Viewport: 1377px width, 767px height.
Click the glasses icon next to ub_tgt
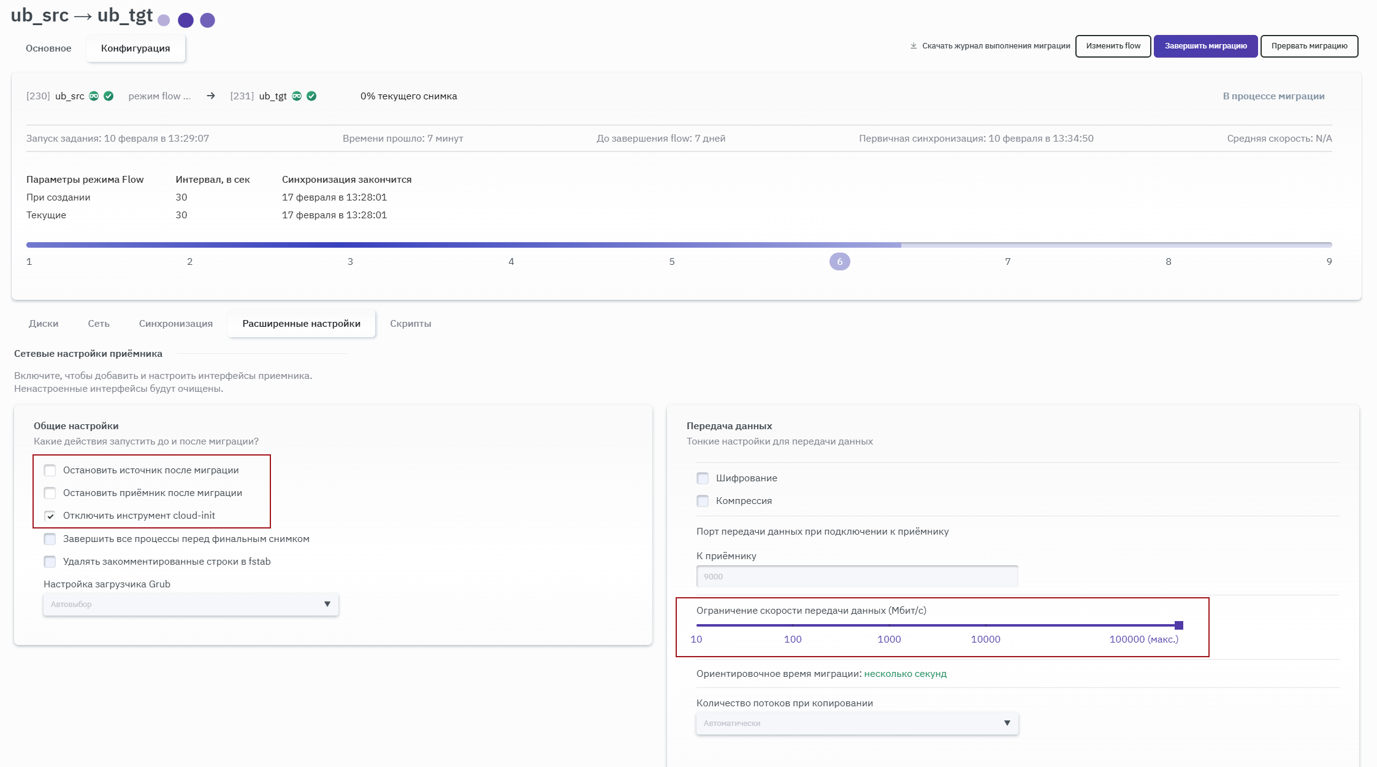[x=297, y=96]
